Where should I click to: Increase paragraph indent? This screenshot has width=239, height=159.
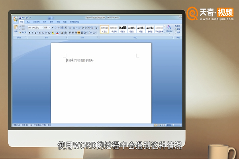[86, 28]
